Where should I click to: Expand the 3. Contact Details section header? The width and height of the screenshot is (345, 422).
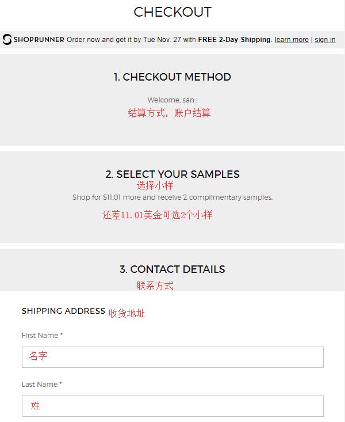tap(172, 269)
